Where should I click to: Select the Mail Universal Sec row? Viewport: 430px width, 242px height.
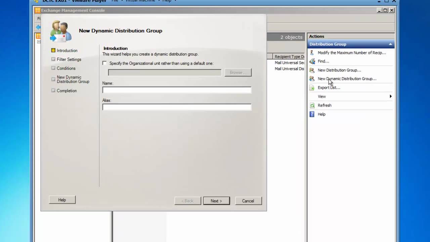(x=289, y=63)
